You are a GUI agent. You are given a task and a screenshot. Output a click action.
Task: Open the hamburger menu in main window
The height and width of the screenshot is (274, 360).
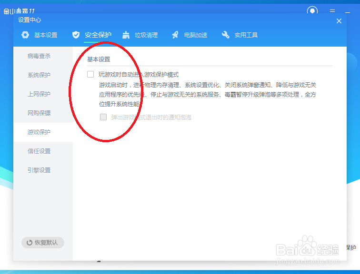[x=332, y=11]
